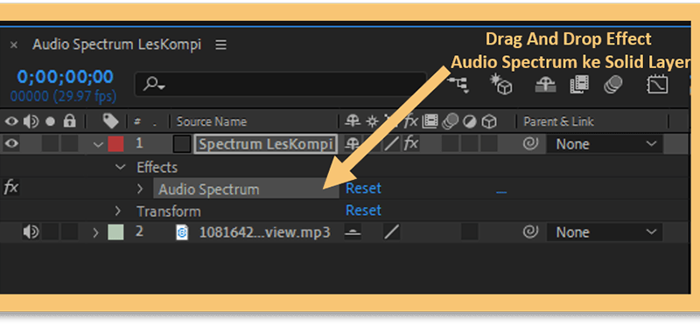Click the Collapse Transformations sun header icon

[x=372, y=121]
